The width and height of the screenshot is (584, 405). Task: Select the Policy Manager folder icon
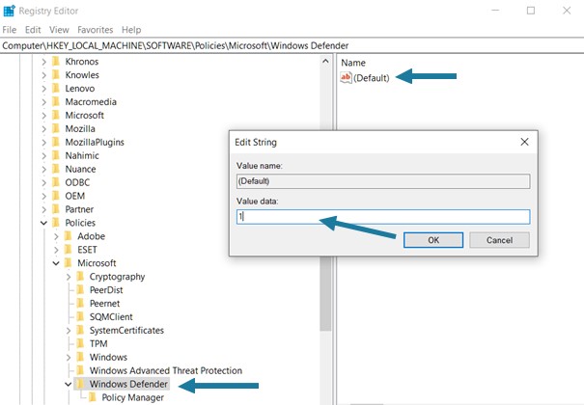(94, 397)
